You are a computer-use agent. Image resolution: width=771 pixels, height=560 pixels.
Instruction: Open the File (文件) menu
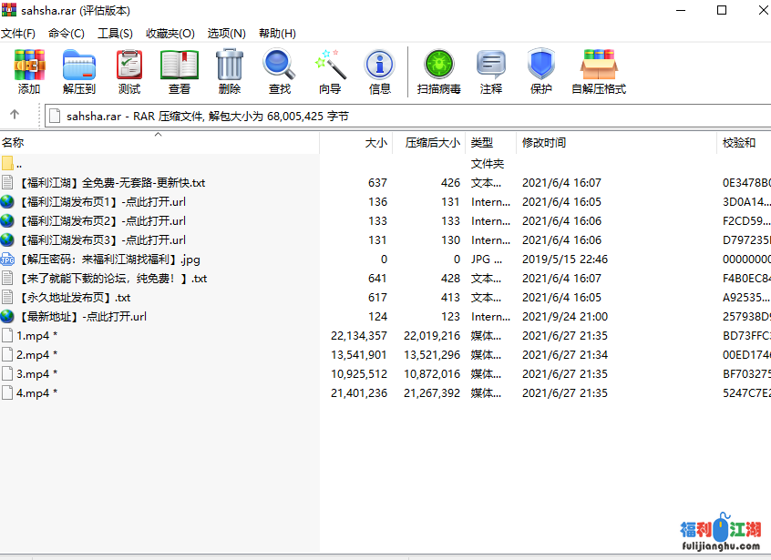pos(18,34)
